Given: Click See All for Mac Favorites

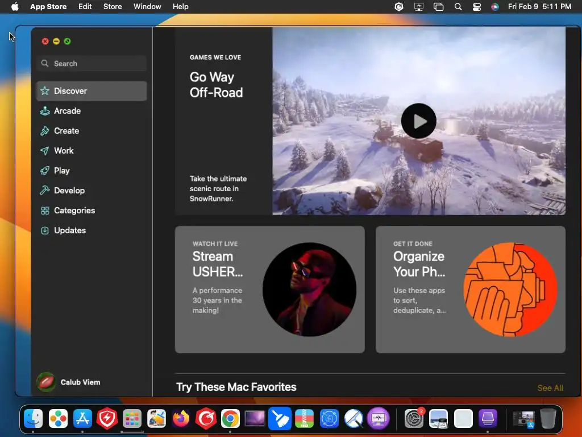Looking at the screenshot, I should point(550,388).
